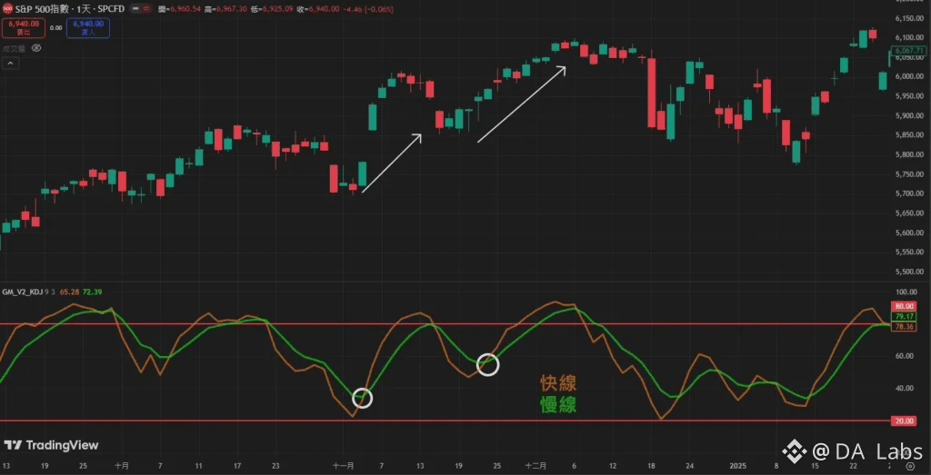Click the 100.00 indicator scale label

click(x=906, y=292)
